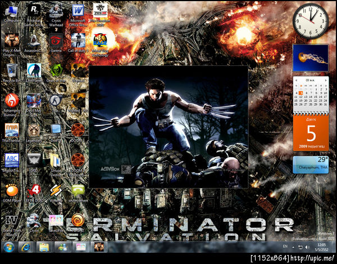Click the EN language indicator in tray

click(285, 247)
